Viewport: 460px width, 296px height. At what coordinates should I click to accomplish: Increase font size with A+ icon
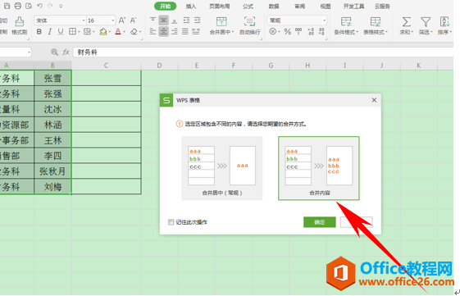pyautogui.click(x=121, y=20)
